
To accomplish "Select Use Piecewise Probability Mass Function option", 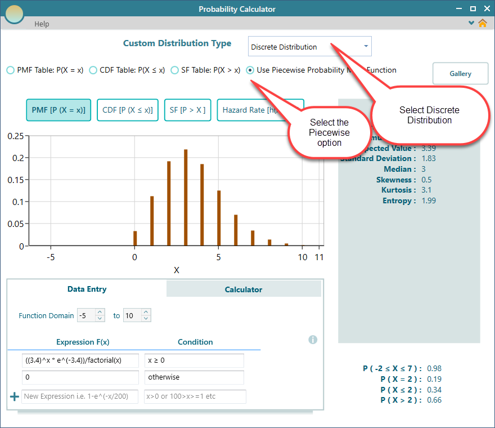I will (x=249, y=70).
